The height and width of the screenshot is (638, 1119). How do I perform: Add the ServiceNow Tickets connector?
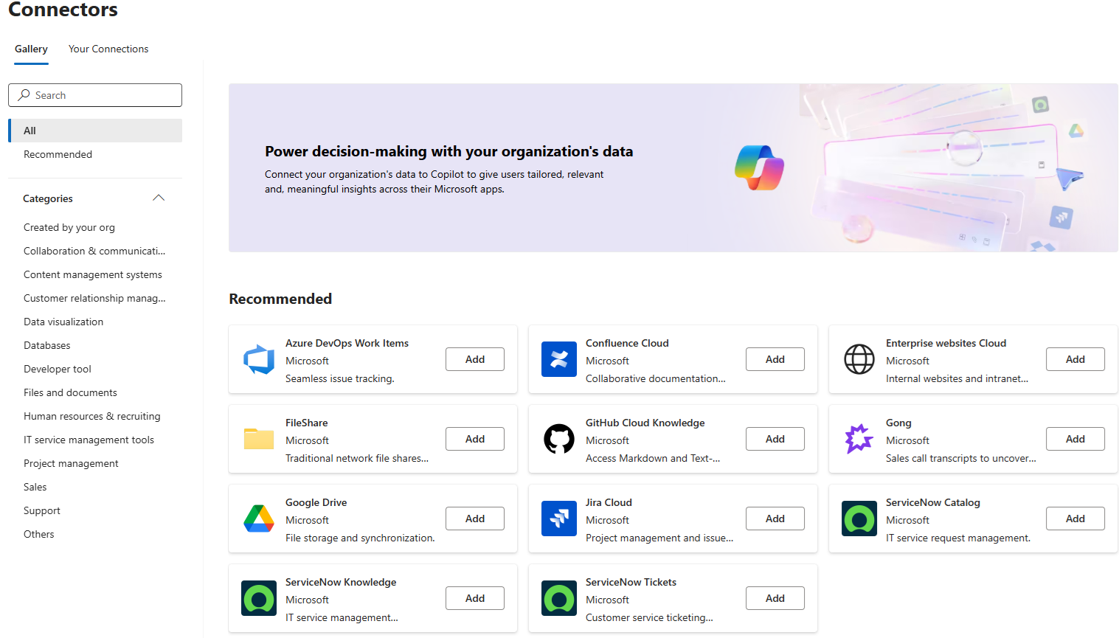tap(775, 598)
